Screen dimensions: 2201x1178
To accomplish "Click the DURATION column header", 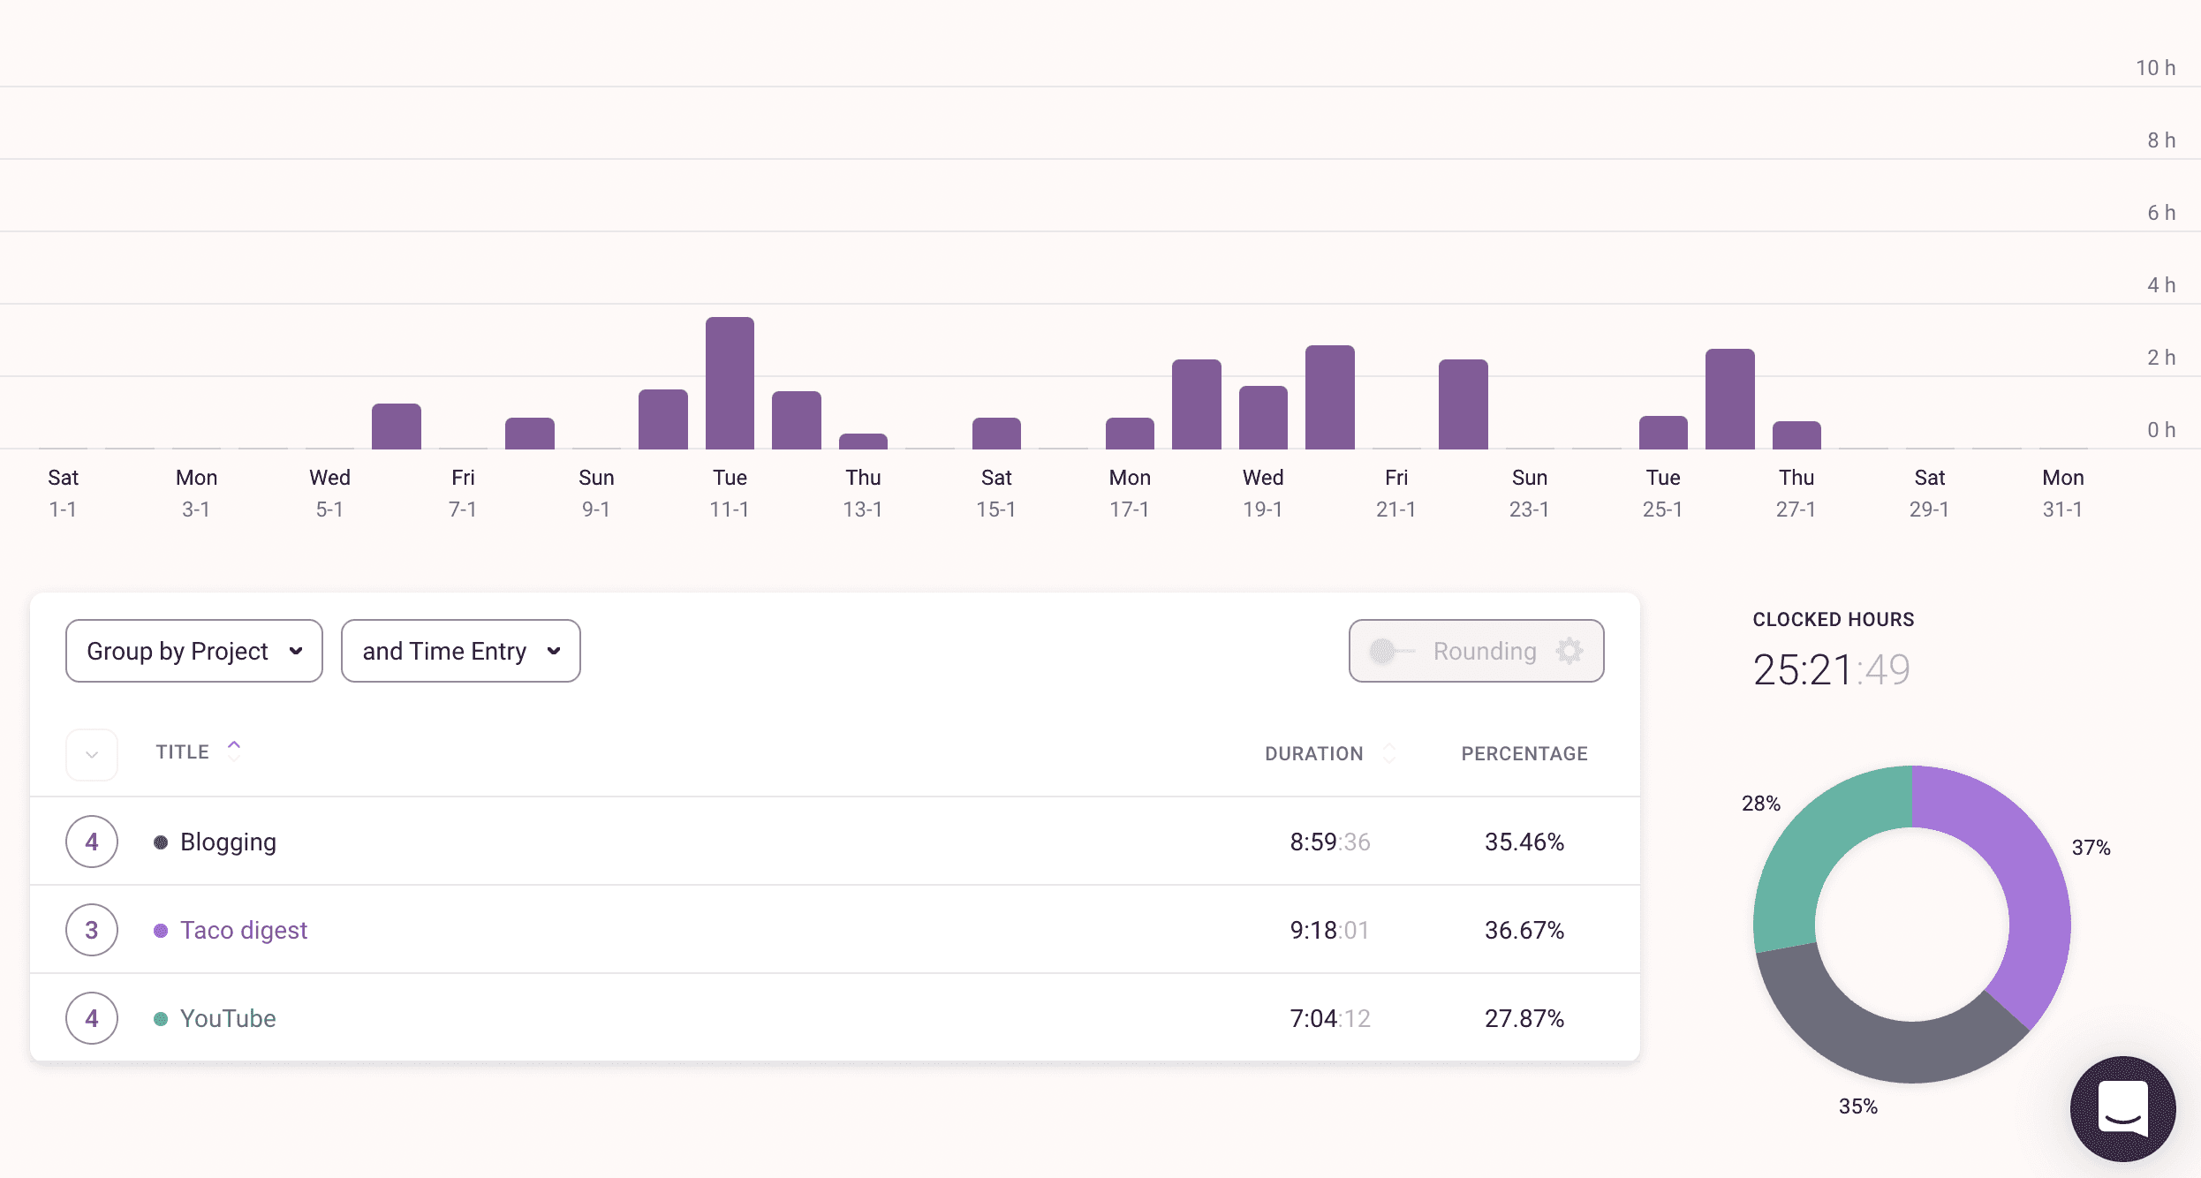I will (x=1313, y=751).
